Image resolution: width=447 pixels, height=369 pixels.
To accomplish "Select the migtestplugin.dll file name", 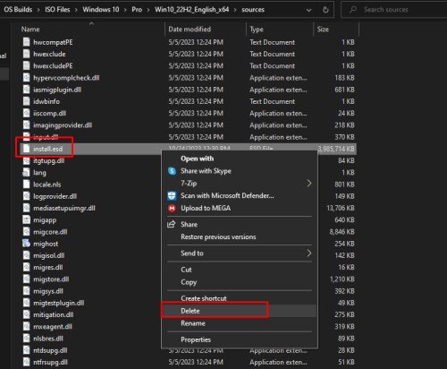I will 59,303.
